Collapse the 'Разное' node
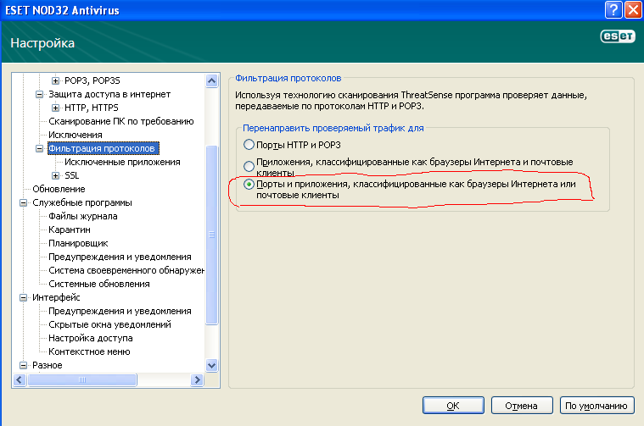The height and width of the screenshot is (426, 644). pos(24,365)
